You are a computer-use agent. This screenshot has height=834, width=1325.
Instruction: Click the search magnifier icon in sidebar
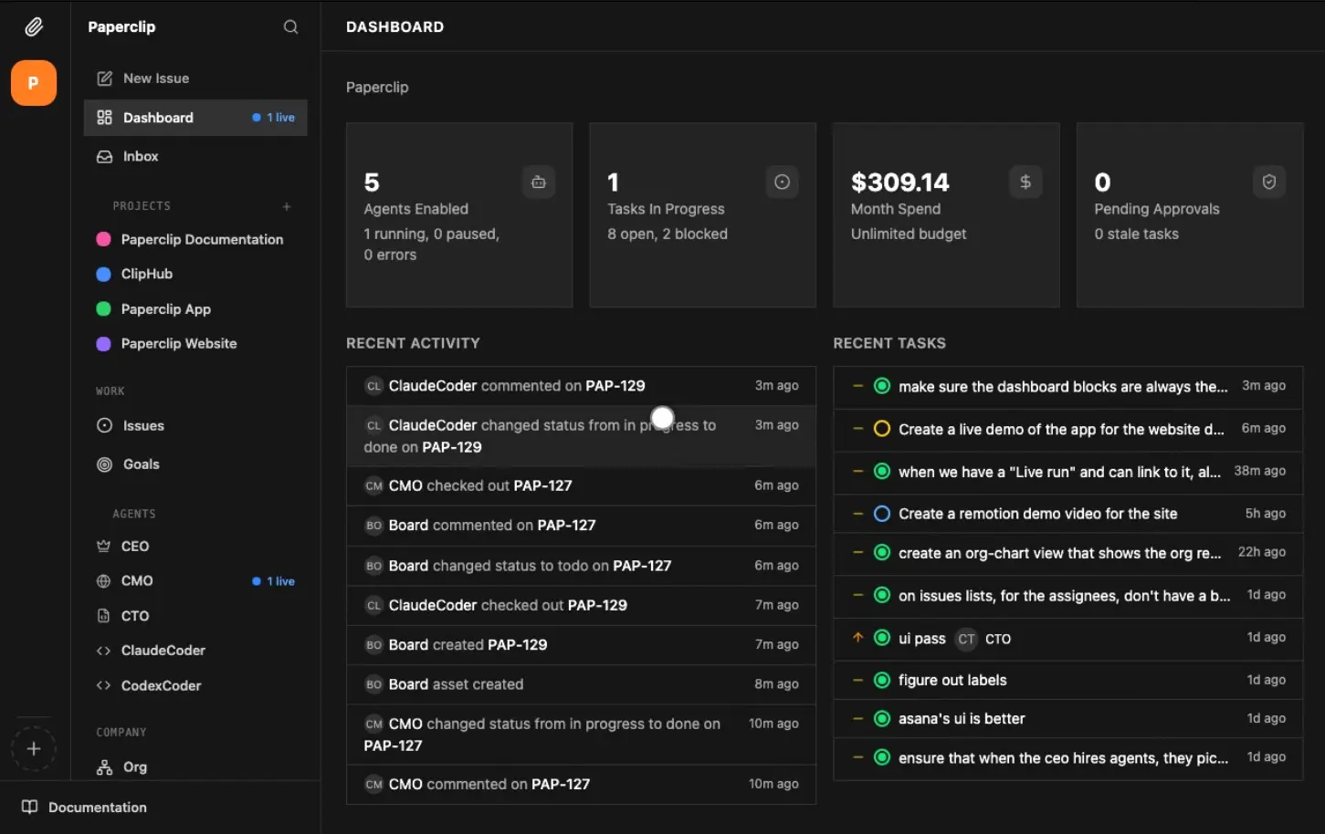290,27
